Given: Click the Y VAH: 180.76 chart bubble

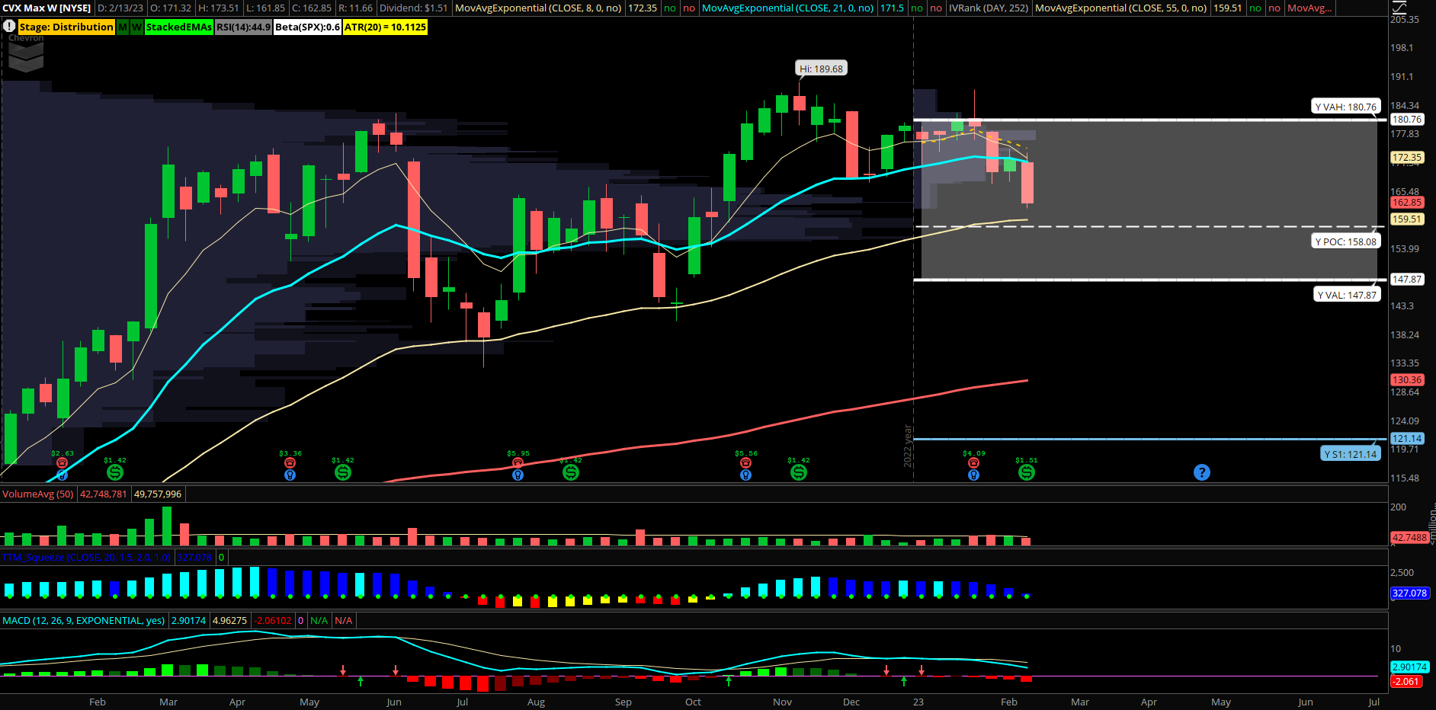Looking at the screenshot, I should click(1346, 107).
